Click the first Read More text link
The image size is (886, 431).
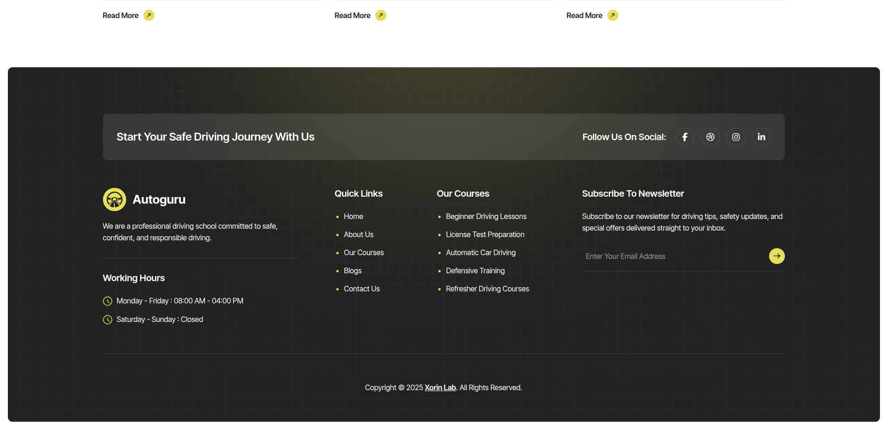click(x=121, y=15)
